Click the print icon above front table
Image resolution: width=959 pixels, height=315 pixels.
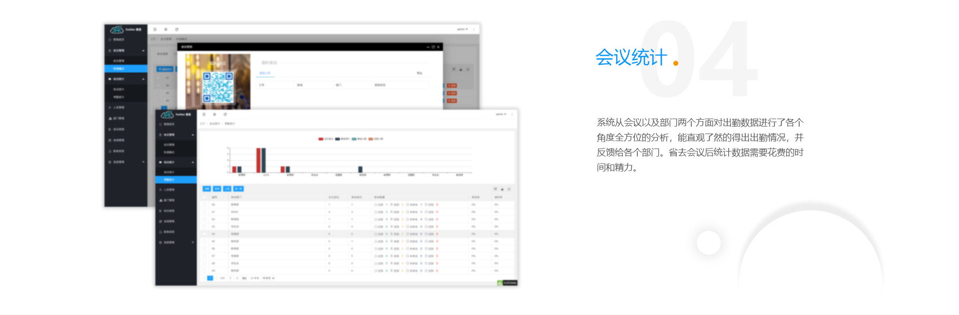click(x=509, y=189)
